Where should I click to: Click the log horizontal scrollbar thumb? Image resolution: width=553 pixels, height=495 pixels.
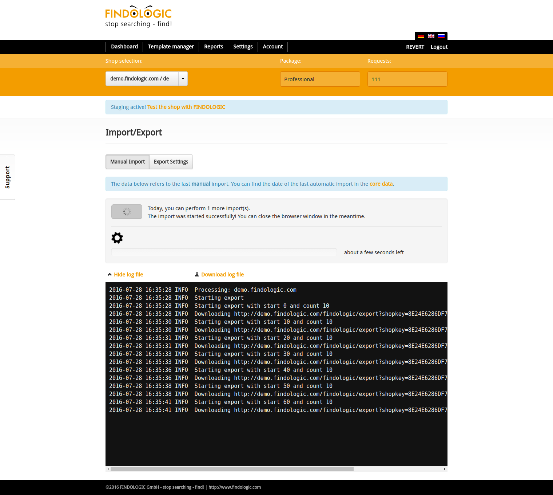232,469
